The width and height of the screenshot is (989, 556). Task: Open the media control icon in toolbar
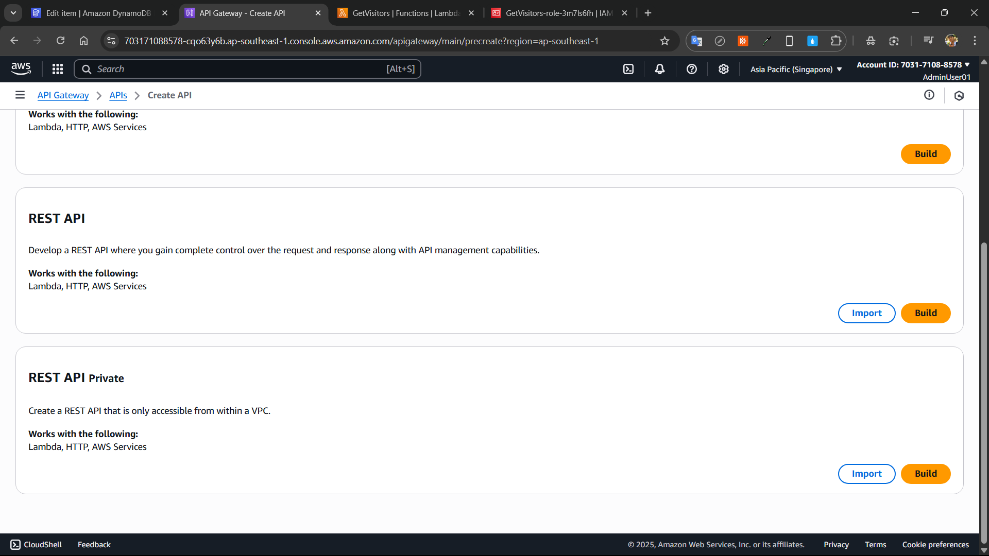tap(928, 41)
